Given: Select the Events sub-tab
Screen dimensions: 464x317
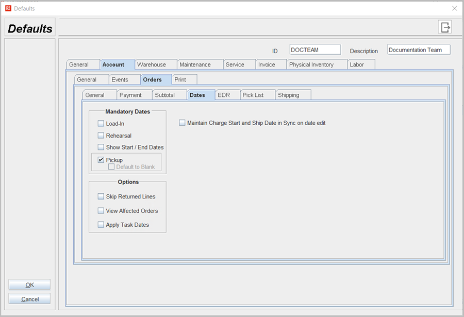Looking at the screenshot, I should point(125,79).
